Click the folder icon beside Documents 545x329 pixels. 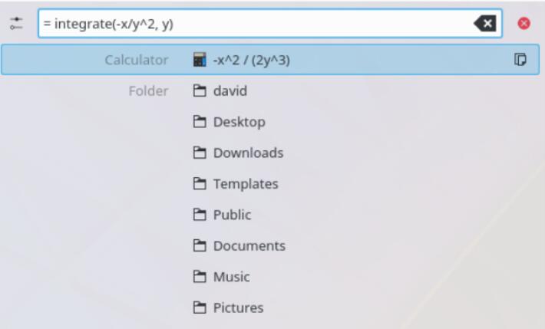click(200, 246)
